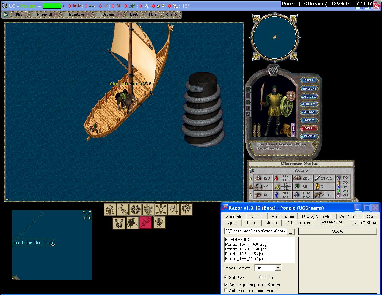
Task: Cast the broken pentagram circle spell
Action: pos(136,209)
